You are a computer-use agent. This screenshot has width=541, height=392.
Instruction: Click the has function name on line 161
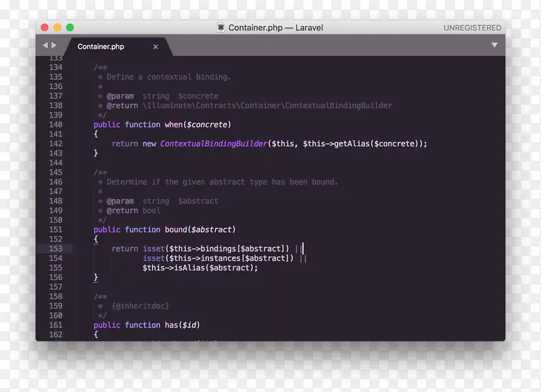point(171,325)
